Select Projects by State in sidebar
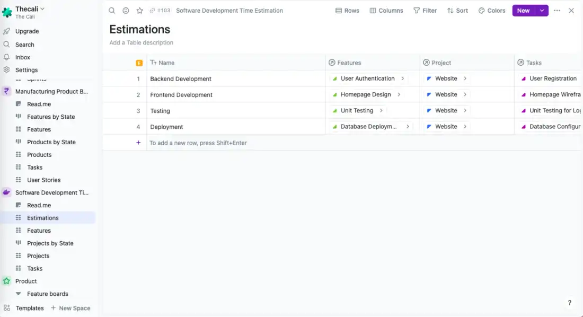 (50, 243)
